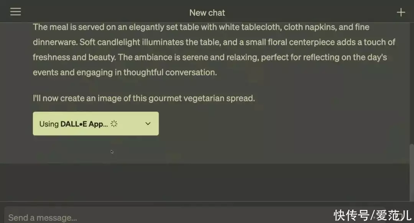Expand the DALL•E plugin details chevron
This screenshot has width=414, height=223.
coord(148,124)
